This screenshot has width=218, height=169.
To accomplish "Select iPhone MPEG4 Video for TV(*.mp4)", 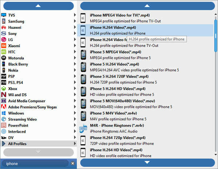I will tap(145, 18).
